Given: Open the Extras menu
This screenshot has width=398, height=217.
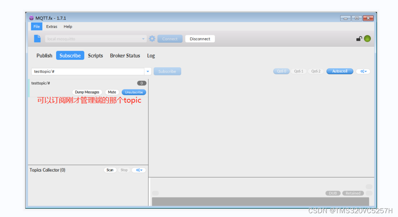Looking at the screenshot, I should tap(52, 26).
